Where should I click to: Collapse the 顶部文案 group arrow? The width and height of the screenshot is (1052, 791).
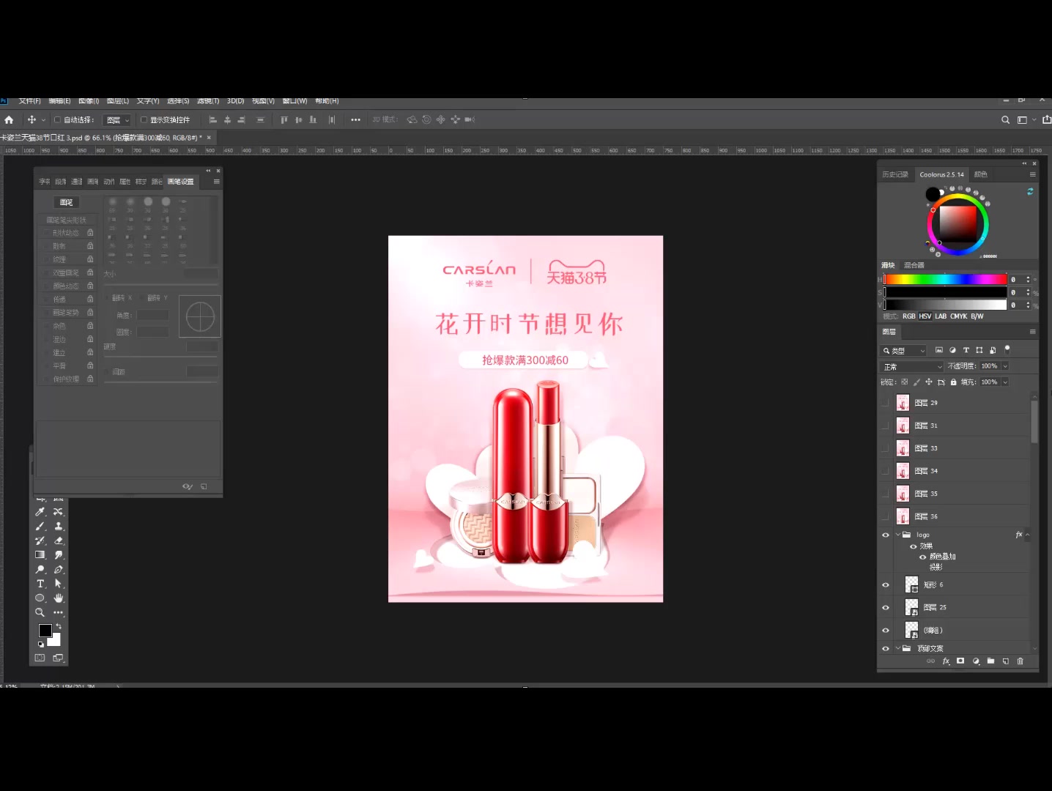click(x=898, y=648)
